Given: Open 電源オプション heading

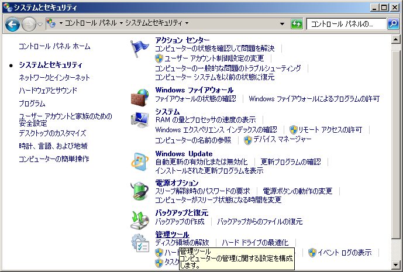Looking at the screenshot, I should pyautogui.click(x=177, y=183).
